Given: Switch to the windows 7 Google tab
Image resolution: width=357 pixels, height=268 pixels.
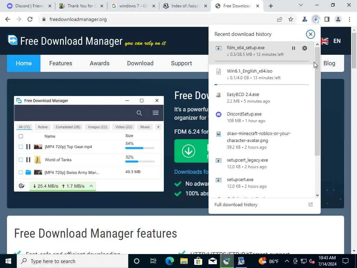Looking at the screenshot, I should point(133,6).
